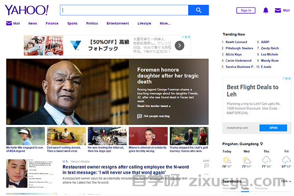Open the Mail envelope icon in the header
Screen dimensions: 294x196
pyautogui.click(x=278, y=10)
